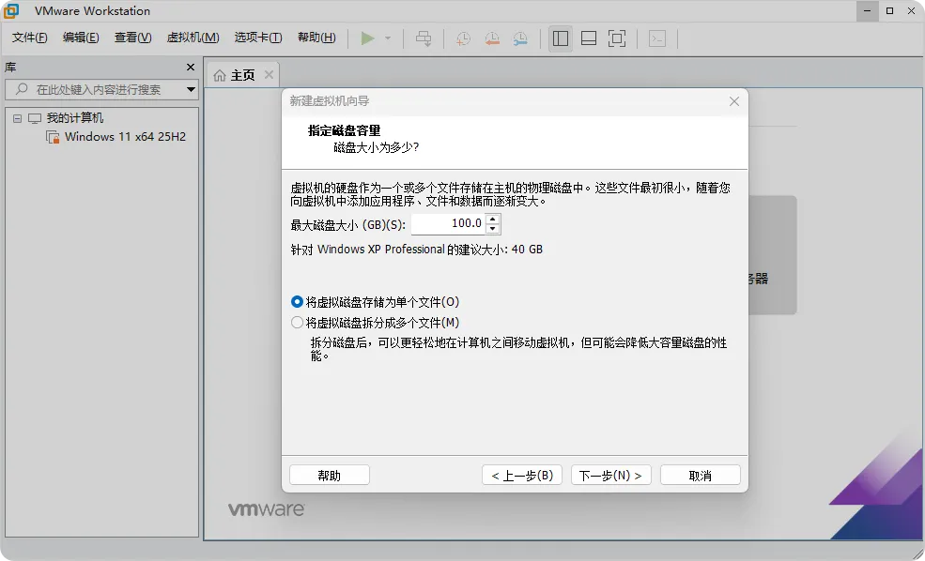This screenshot has width=925, height=561.
Task: Maximize the VMware Workstation window
Action: pyautogui.click(x=889, y=10)
